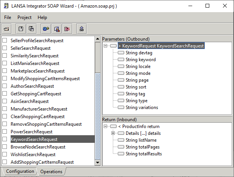Viewport: 234px width, 177px height.
Task: Select KeywordRequest KeywordSearchRequest tree item text
Action: [x=161, y=46]
